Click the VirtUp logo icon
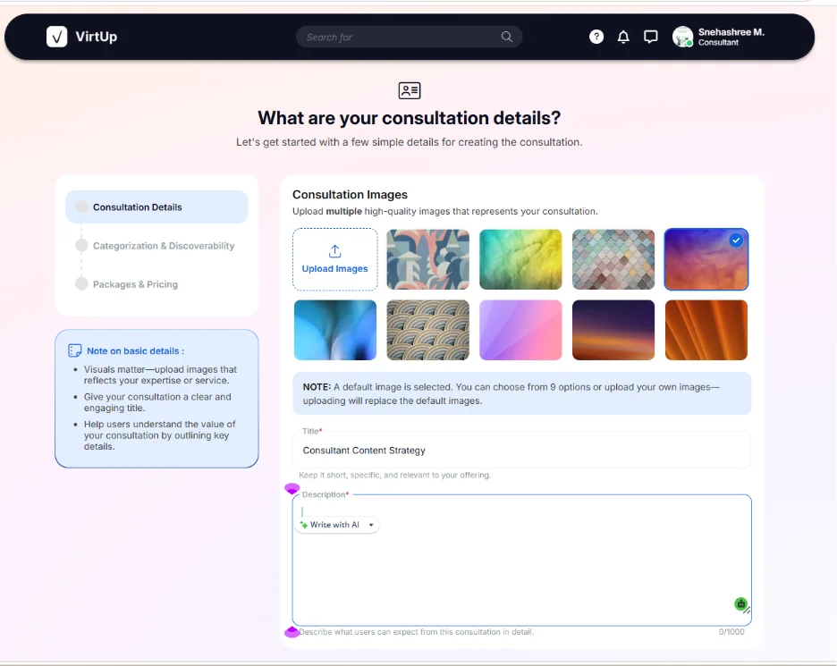 click(56, 37)
